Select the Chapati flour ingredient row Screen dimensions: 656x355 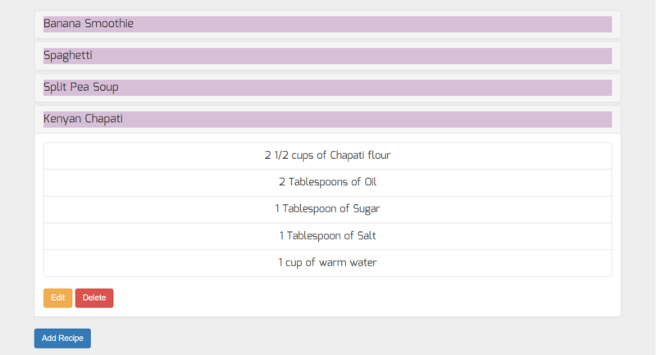[x=327, y=156]
